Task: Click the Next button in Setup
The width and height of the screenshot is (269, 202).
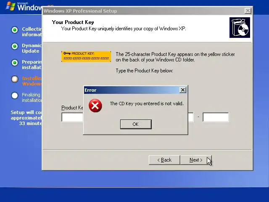Action: pyautogui.click(x=196, y=160)
